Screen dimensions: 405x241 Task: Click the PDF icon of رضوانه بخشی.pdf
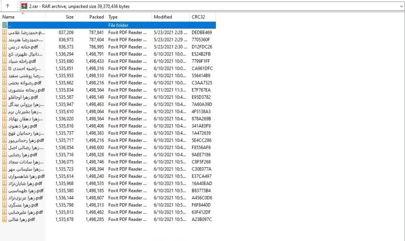[4, 83]
